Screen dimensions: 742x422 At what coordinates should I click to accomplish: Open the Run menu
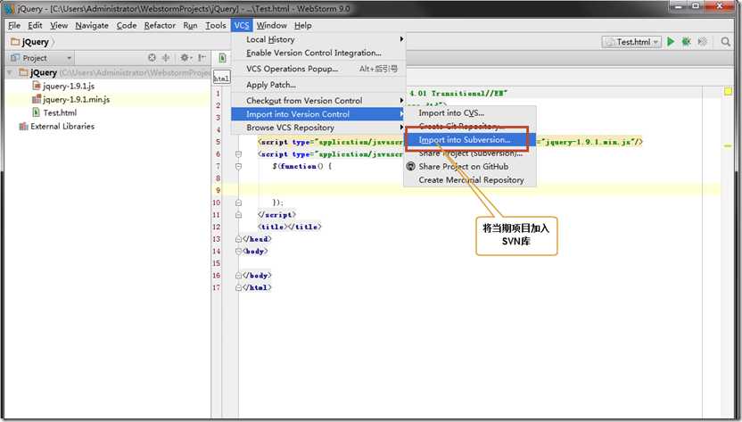click(190, 26)
